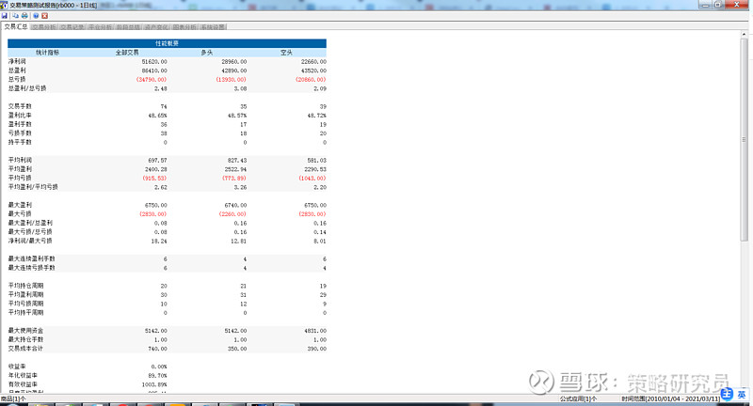Click the 交易手数 row label
This screenshot has height=406, width=753.
[x=20, y=106]
